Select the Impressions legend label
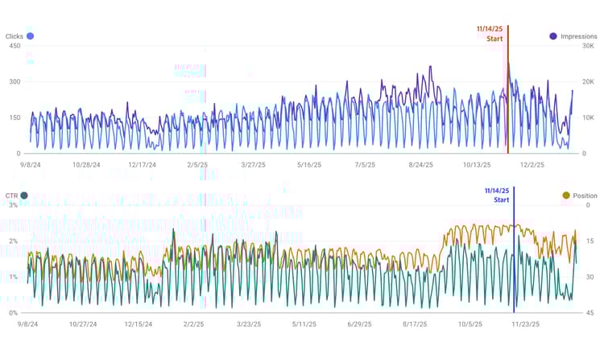 pyautogui.click(x=578, y=36)
